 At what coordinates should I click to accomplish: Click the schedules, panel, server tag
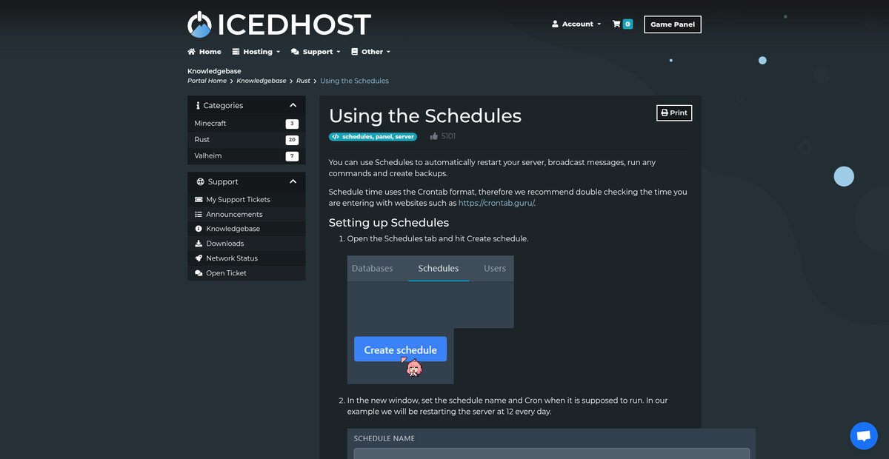tap(373, 137)
